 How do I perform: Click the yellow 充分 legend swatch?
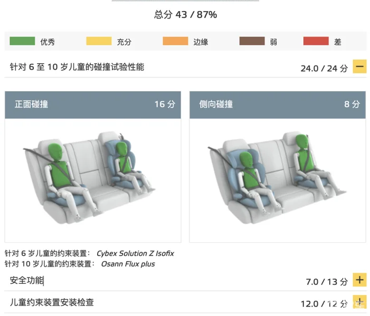(x=99, y=41)
